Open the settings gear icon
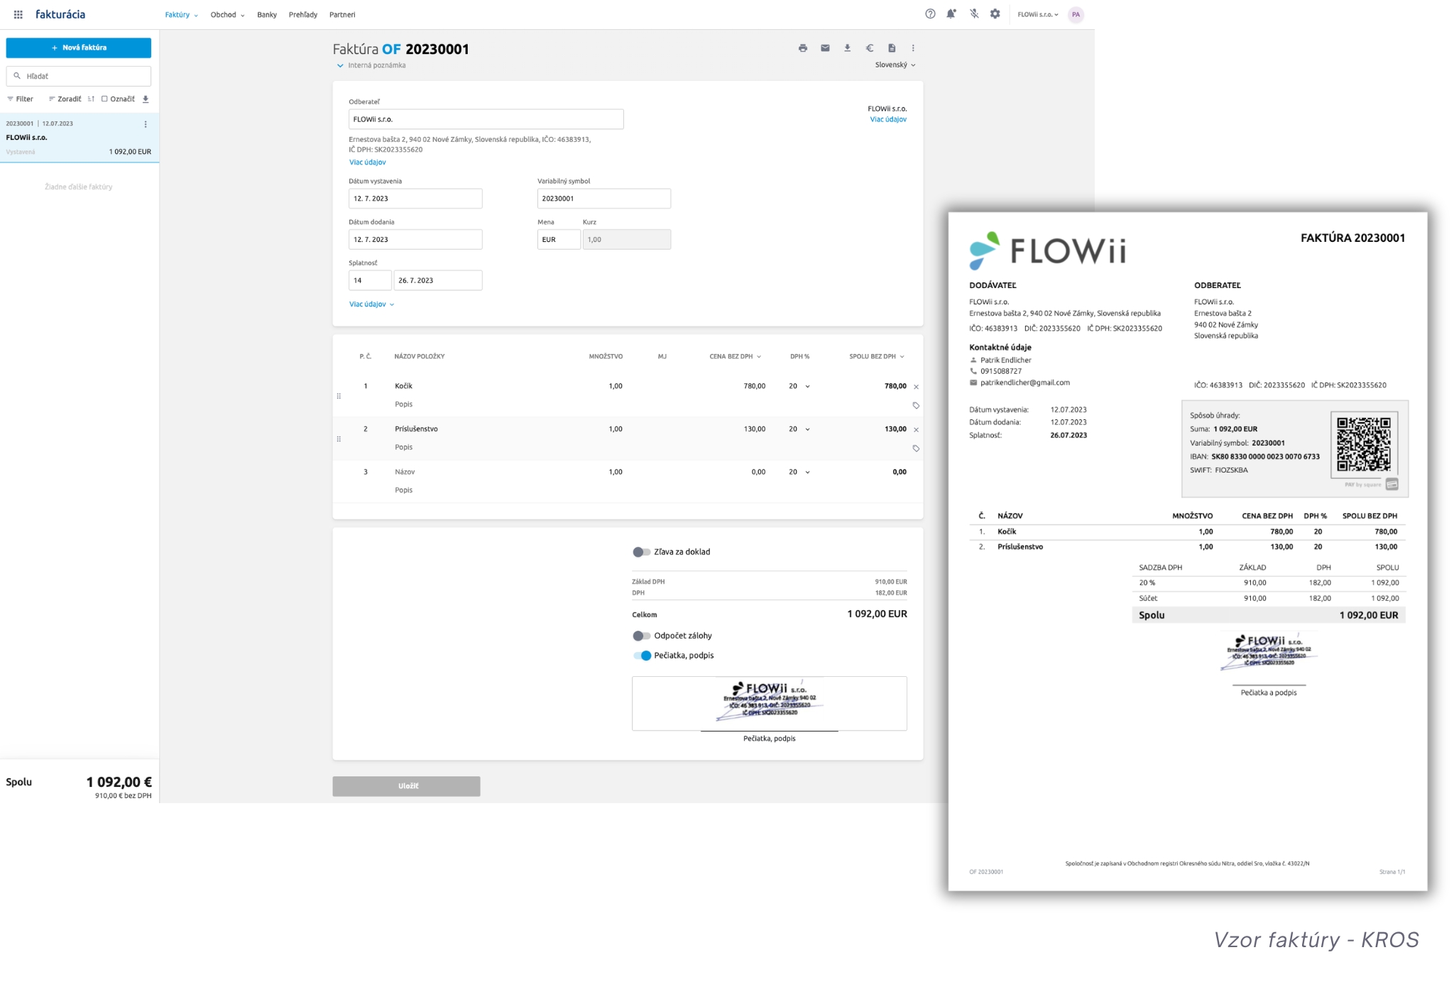Viewport: 1454px width, 989px height. (995, 14)
